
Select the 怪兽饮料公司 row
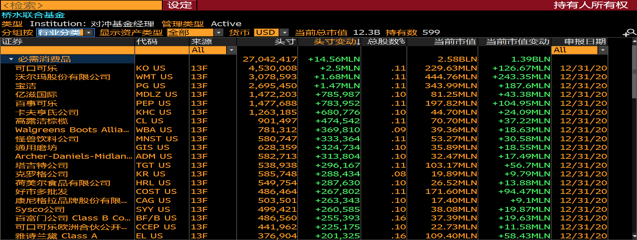(x=304, y=139)
